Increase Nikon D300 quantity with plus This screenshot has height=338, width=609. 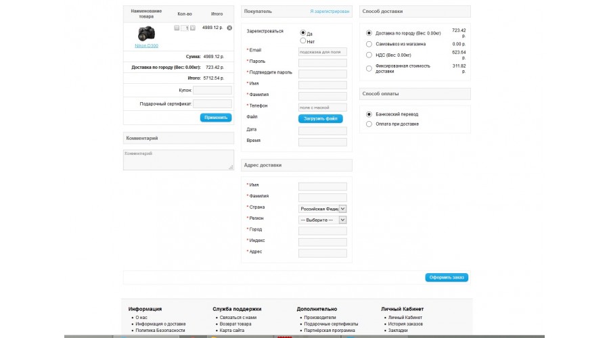coord(193,28)
